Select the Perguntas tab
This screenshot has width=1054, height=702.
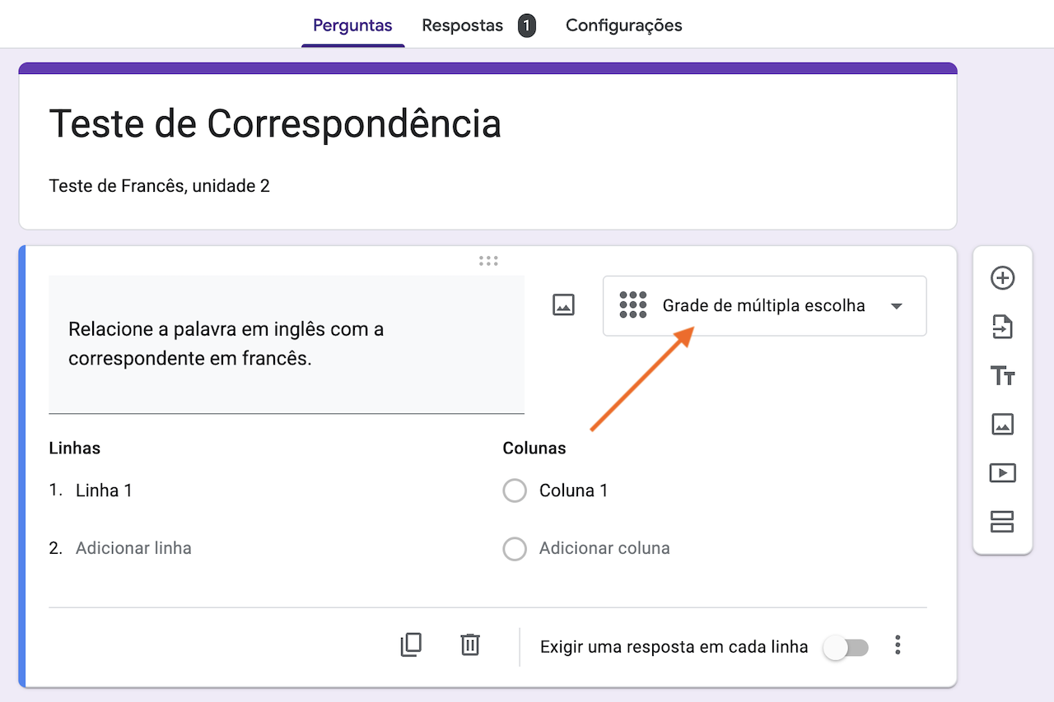coord(352,26)
